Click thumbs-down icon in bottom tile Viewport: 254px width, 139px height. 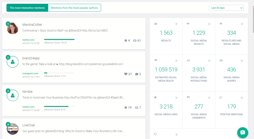click(x=155, y=134)
